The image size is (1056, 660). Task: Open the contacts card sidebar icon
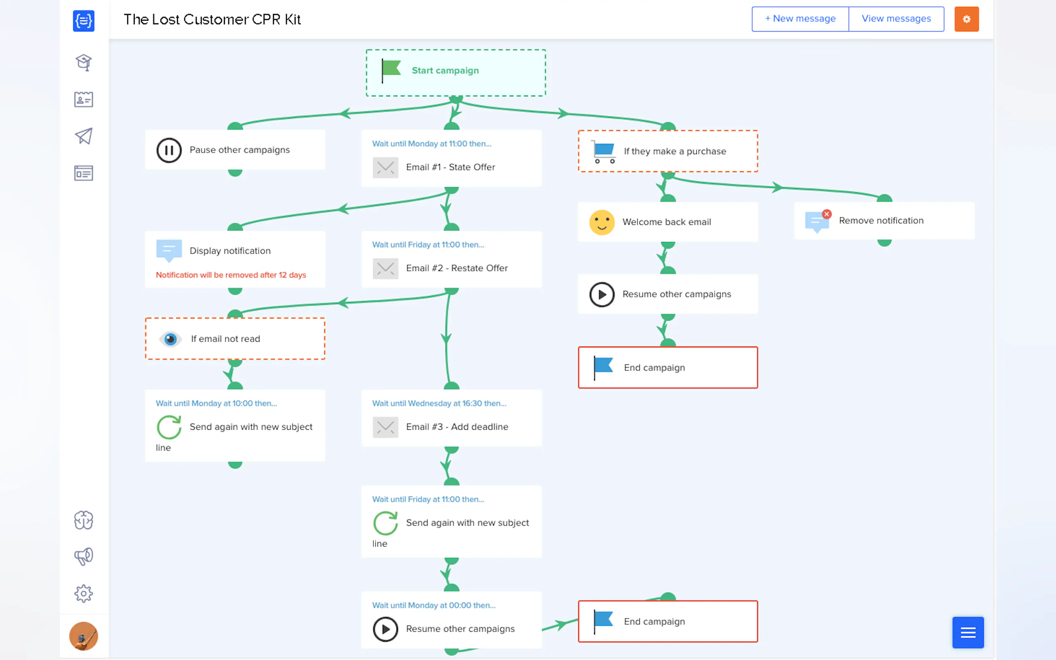coord(84,99)
